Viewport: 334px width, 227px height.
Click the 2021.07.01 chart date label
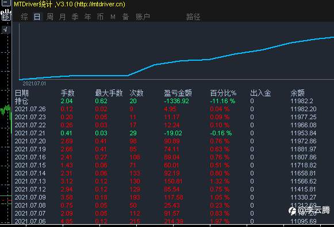[34, 84]
